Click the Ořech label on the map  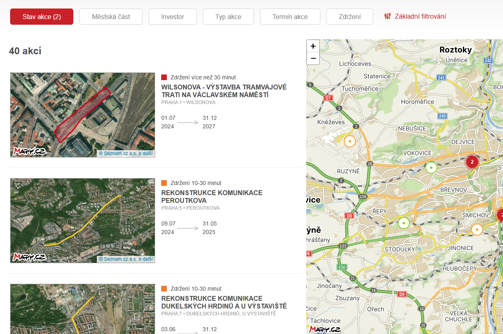[375, 309]
